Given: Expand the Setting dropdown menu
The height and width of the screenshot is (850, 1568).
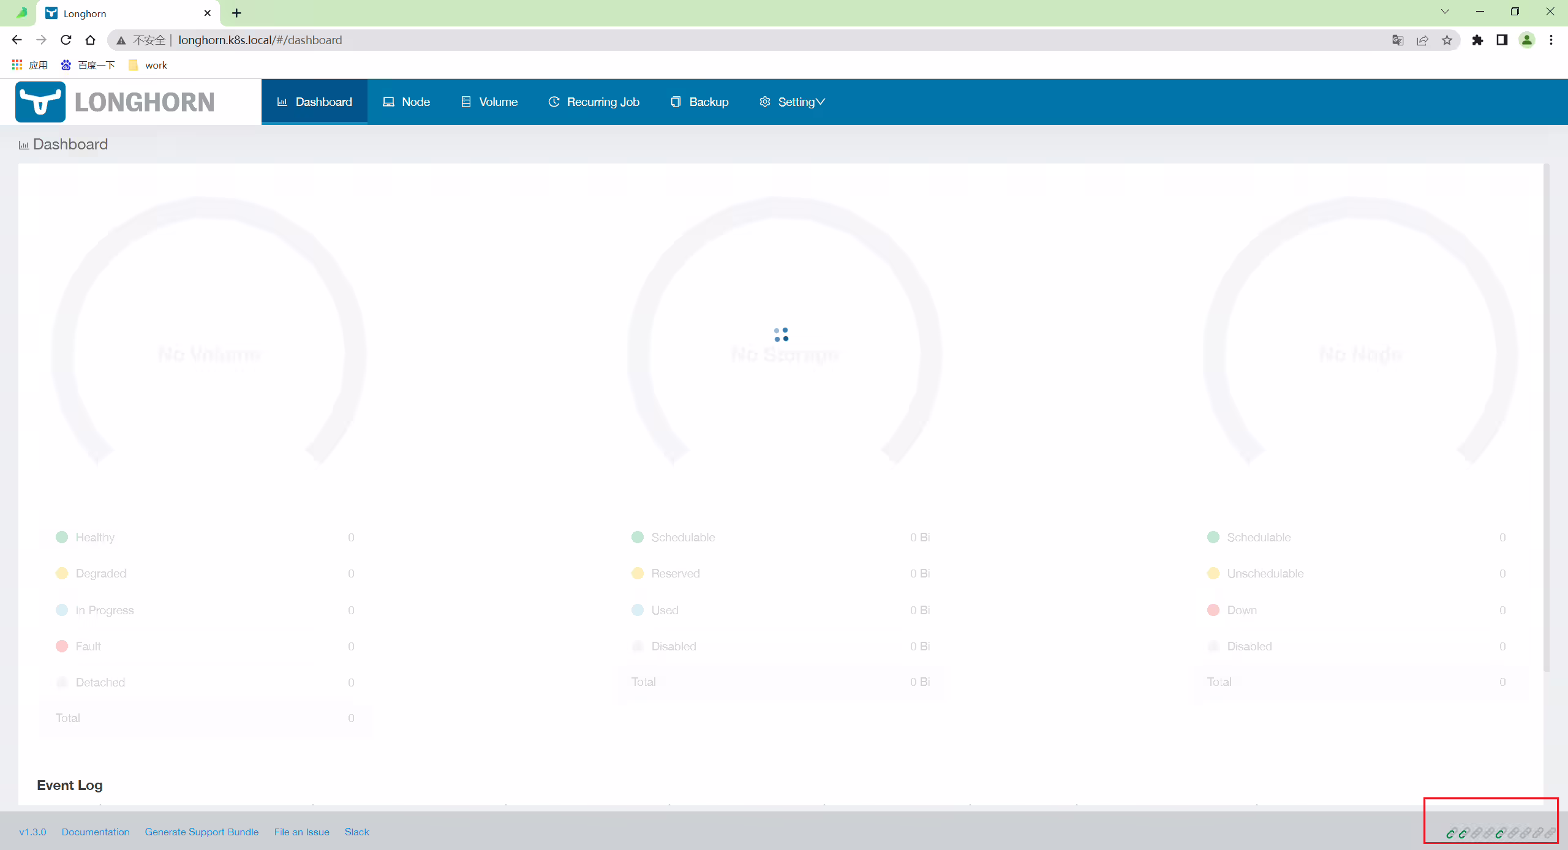Looking at the screenshot, I should [792, 102].
